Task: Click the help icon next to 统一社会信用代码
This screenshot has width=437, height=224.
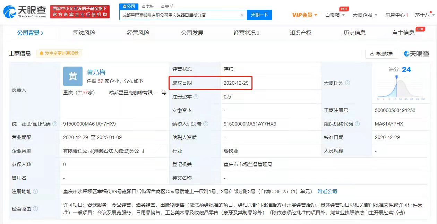Action: tap(55, 124)
